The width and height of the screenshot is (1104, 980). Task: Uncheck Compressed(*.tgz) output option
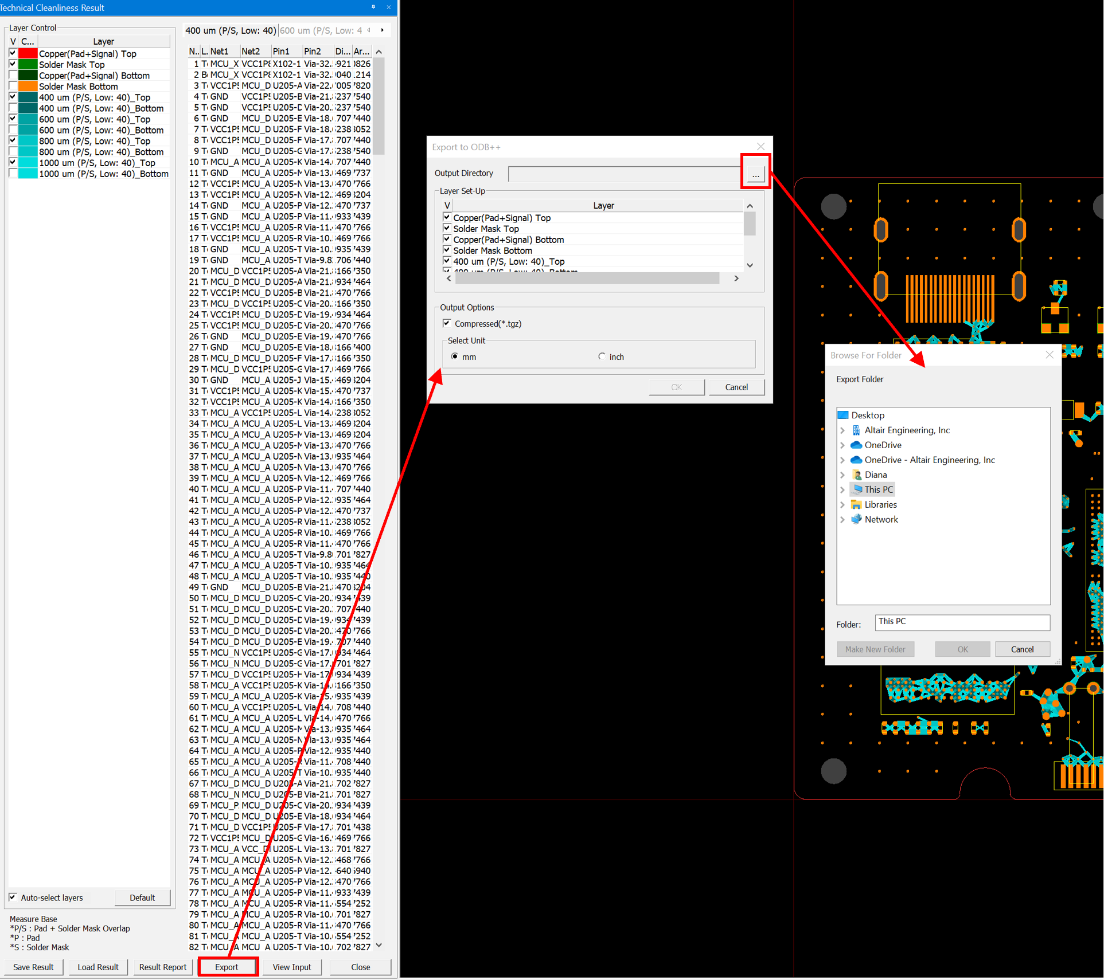tap(447, 324)
